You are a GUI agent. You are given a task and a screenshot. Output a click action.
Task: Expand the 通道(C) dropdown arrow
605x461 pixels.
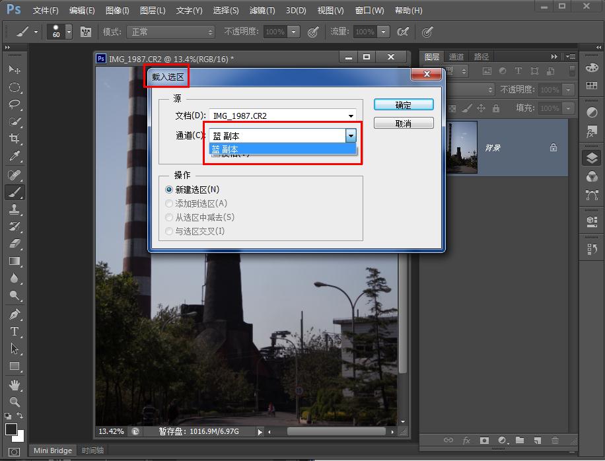[351, 135]
